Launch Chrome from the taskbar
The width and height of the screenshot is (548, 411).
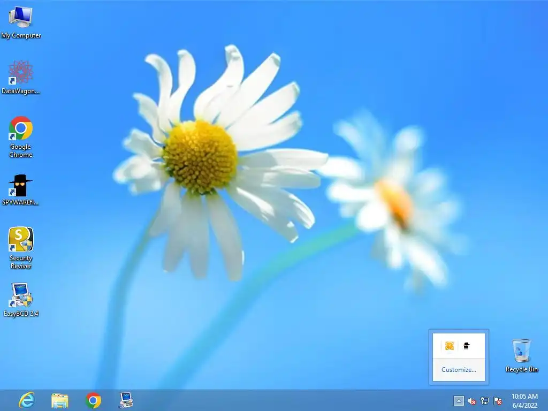click(93, 400)
